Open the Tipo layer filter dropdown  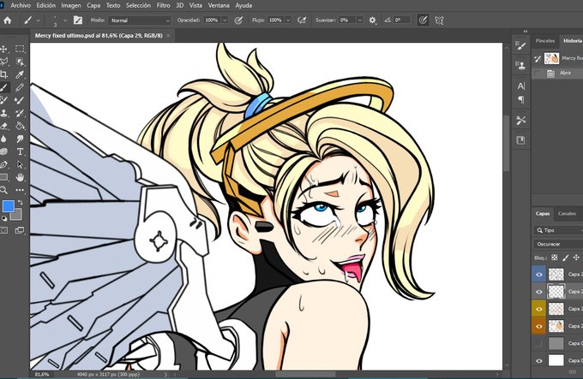558,230
